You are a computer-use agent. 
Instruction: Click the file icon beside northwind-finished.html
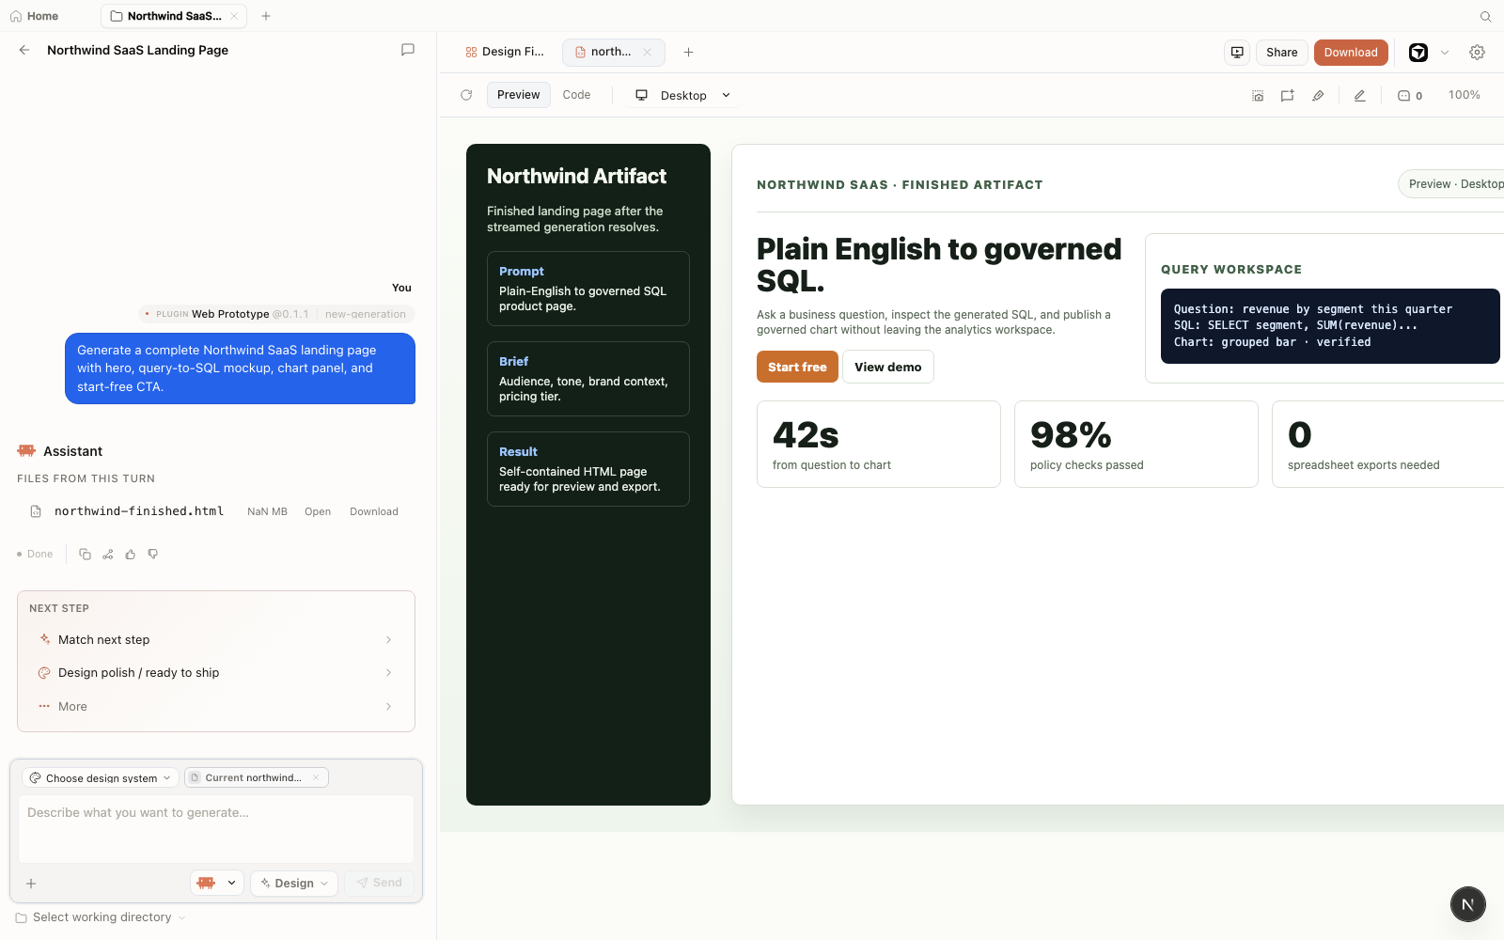(x=36, y=511)
